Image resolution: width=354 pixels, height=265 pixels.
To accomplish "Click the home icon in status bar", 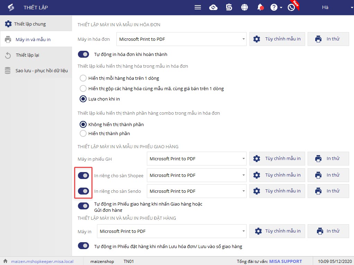I will tap(6, 261).
